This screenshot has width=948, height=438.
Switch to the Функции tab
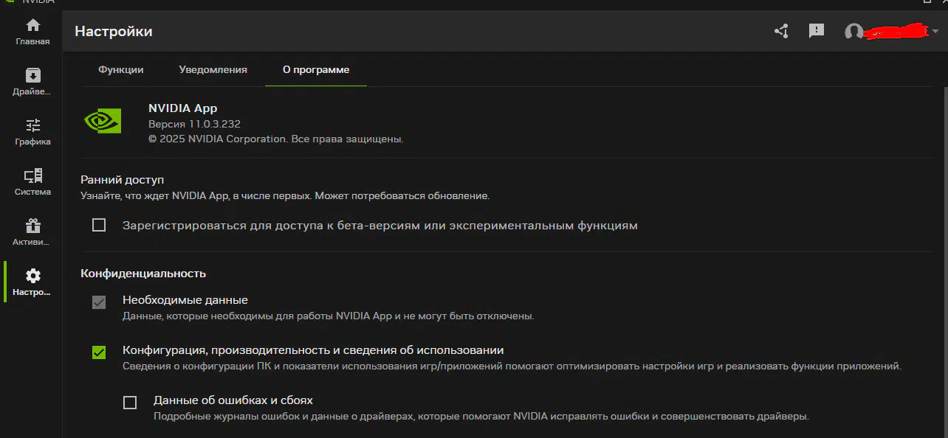pos(121,69)
